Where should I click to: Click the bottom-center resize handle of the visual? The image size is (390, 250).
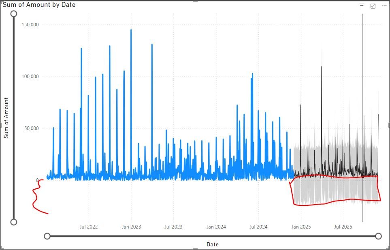pos(195,249)
